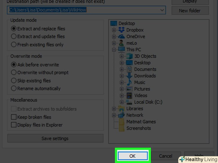Expand the Local Disk (C:) node
The height and width of the screenshot is (163, 218).
point(122,102)
